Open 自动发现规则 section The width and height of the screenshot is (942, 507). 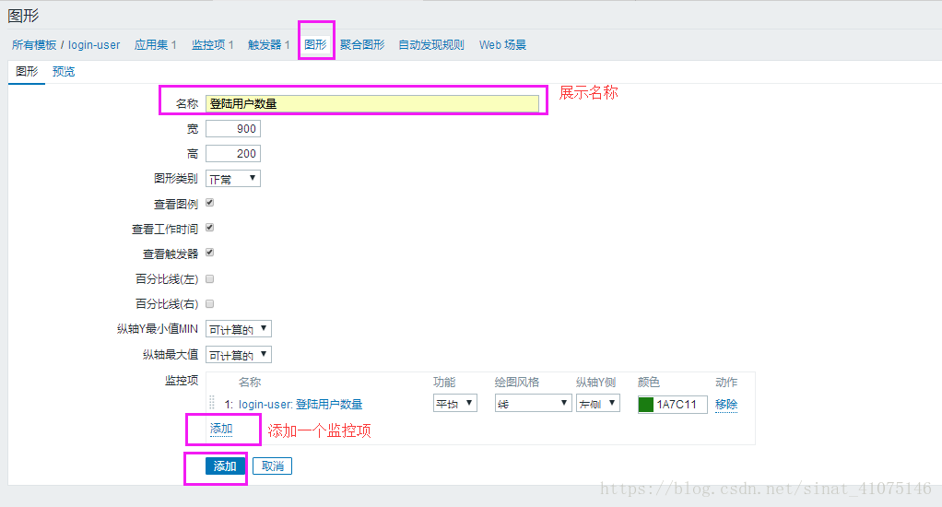click(x=431, y=45)
